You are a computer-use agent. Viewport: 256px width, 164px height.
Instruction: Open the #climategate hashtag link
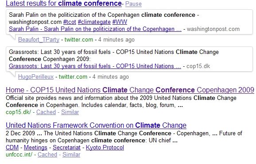94,22
